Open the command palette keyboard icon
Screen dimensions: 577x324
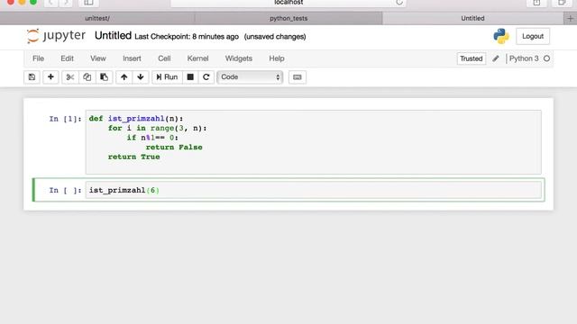[298, 77]
